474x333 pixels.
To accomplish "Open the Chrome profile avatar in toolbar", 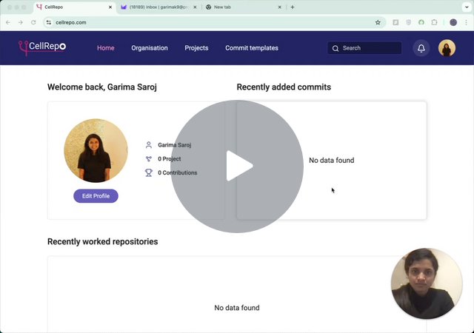I will (453, 22).
